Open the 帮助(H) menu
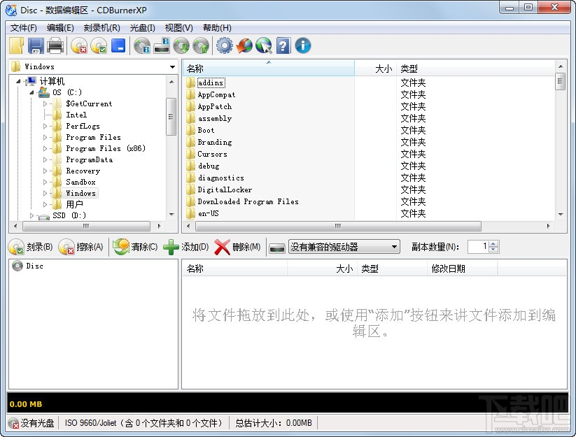 [x=217, y=28]
